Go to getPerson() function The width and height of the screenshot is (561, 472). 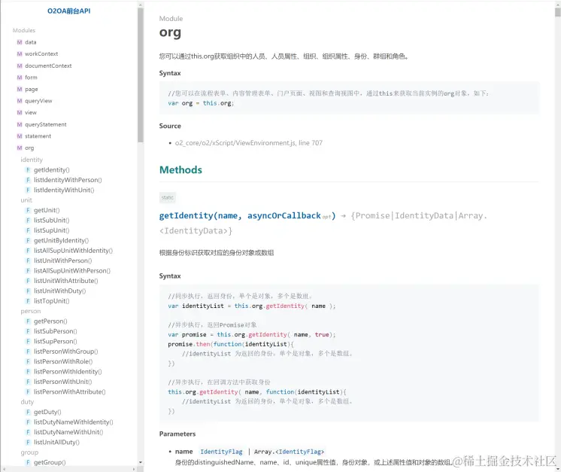point(50,321)
